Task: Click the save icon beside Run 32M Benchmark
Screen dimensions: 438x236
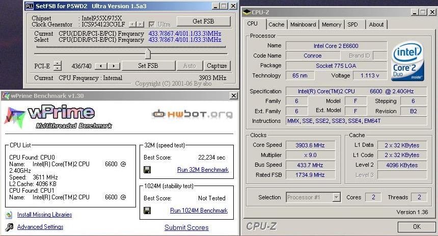Action: pyautogui.click(x=147, y=169)
